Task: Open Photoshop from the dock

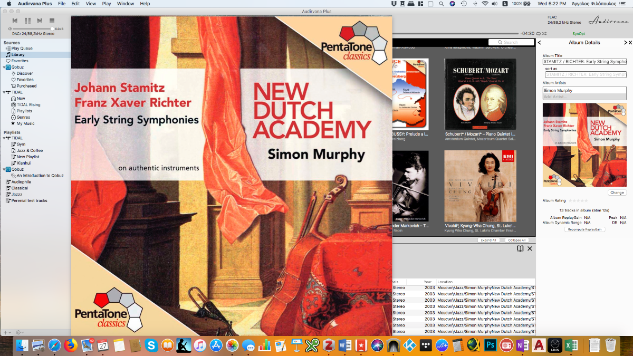Action: (x=490, y=345)
